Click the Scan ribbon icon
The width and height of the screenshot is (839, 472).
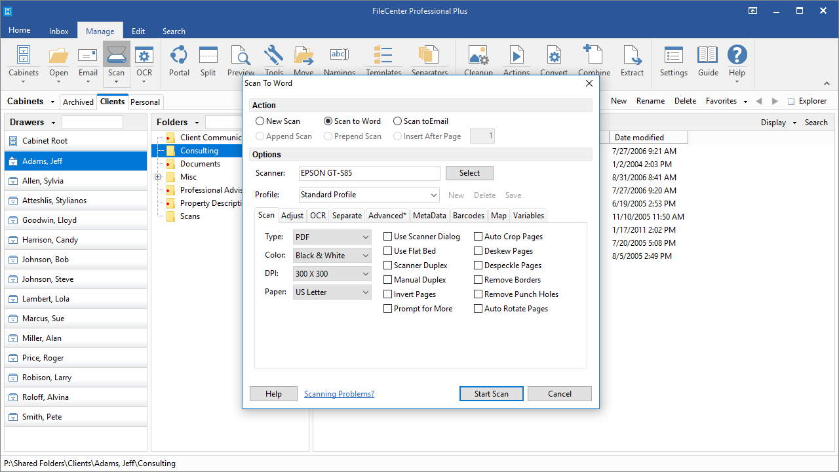point(116,62)
